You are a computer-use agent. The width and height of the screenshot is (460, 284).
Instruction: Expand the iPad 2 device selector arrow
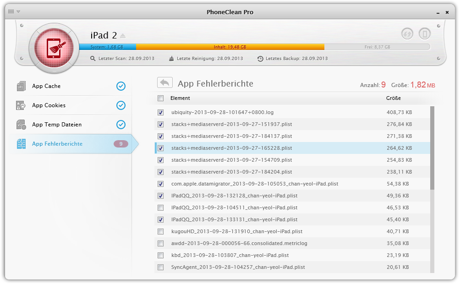tap(123, 36)
